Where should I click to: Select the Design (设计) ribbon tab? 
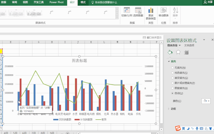72,2
